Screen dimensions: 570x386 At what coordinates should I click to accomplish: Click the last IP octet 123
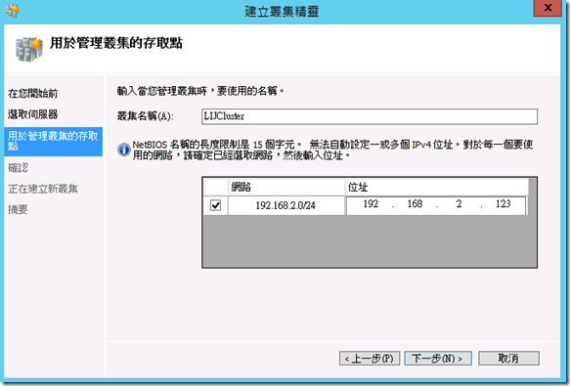(504, 204)
